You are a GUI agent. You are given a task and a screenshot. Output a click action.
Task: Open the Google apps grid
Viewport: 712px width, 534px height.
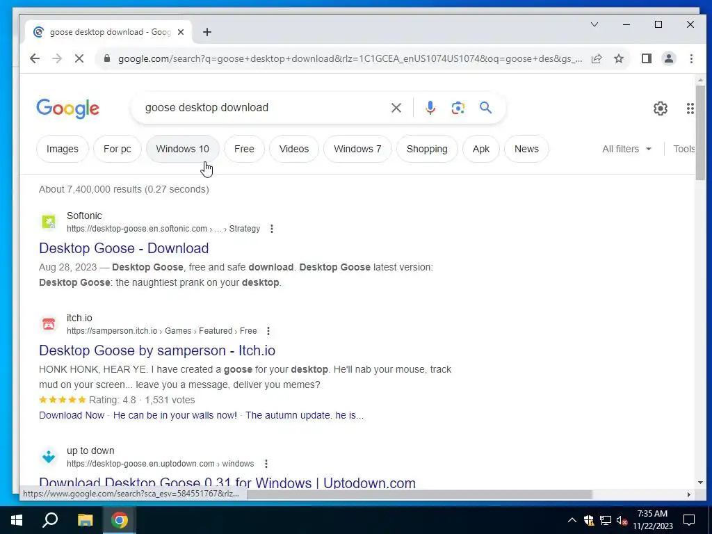[690, 108]
